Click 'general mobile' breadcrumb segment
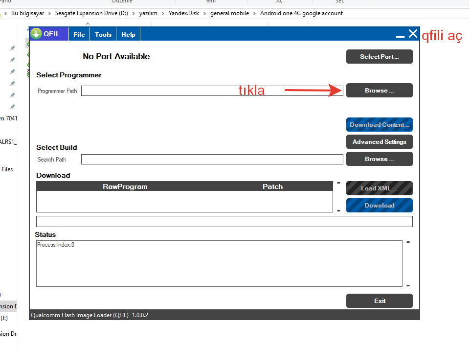Viewport: 470px width, 348px height. [x=229, y=13]
